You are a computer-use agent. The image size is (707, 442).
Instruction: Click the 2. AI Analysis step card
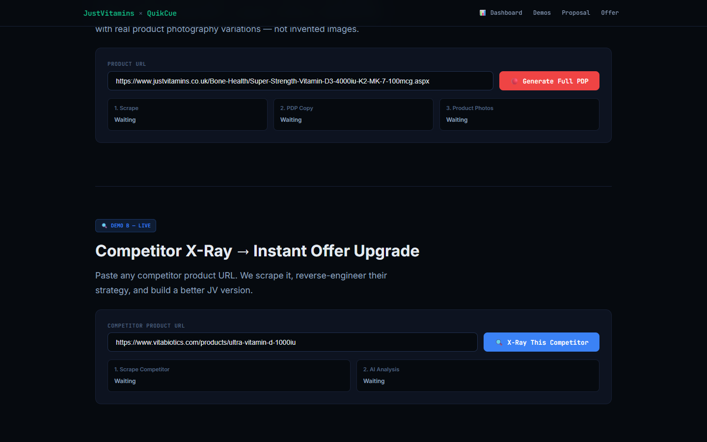[477, 376]
